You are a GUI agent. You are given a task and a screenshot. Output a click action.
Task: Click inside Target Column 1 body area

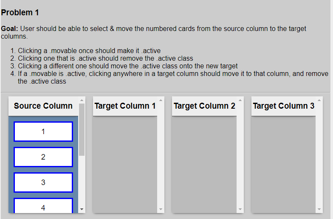pos(125,165)
